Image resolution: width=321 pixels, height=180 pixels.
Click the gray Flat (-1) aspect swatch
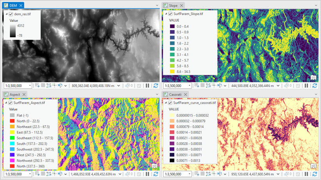tap(12, 115)
